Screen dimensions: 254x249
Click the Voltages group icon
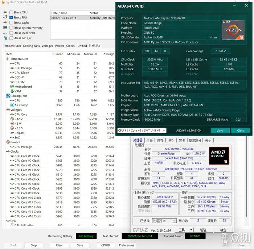point(8,109)
